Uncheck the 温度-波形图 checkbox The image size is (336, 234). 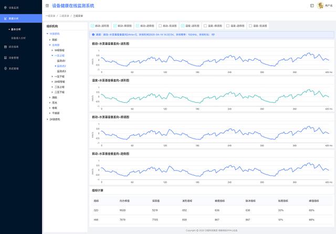[x=183, y=26]
